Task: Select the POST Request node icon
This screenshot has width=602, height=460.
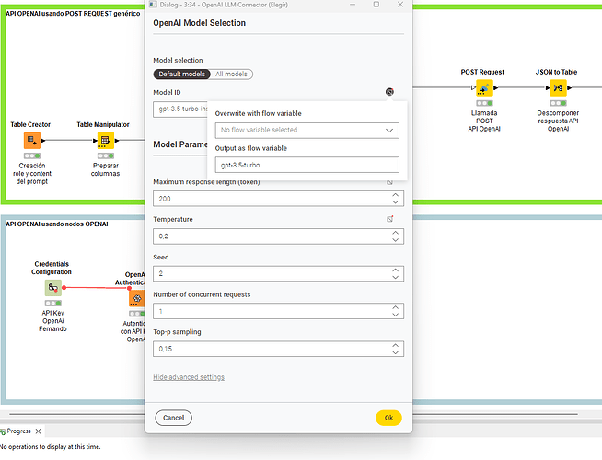Action: 484,87
